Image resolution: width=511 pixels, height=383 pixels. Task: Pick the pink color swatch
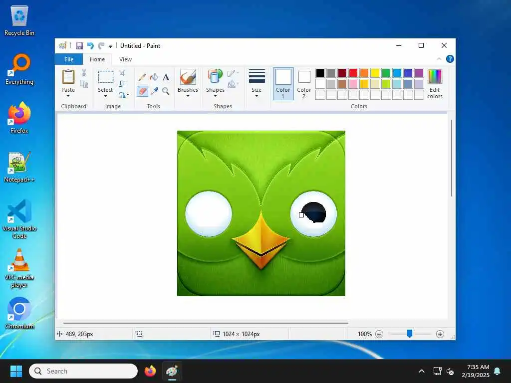(x=353, y=84)
